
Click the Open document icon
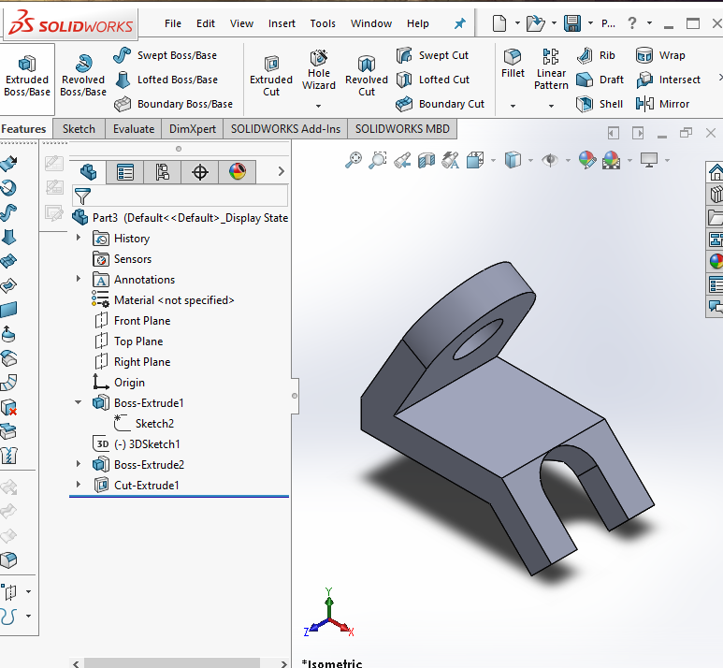pos(535,23)
